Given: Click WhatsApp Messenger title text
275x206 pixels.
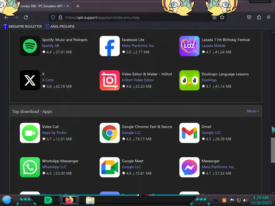Looking at the screenshot, I should point(60,161).
